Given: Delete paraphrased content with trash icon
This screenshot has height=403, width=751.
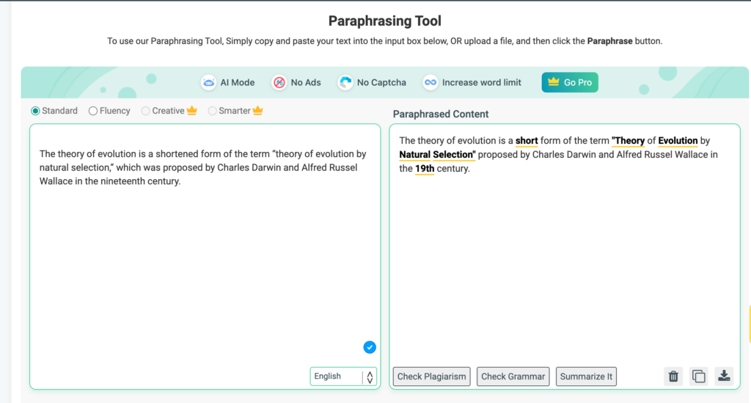Looking at the screenshot, I should [673, 376].
